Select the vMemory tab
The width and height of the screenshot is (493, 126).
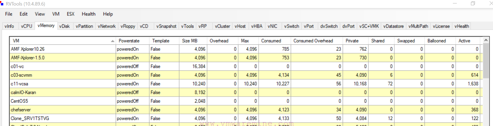(x=46, y=25)
